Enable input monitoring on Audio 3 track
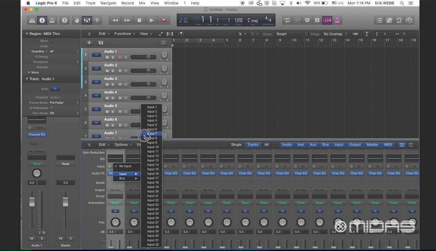This screenshot has height=251, width=436. [x=126, y=85]
